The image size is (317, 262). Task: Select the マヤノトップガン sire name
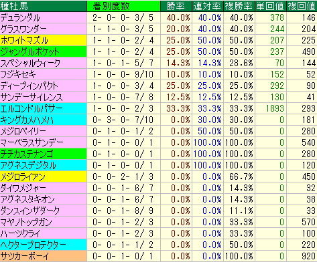[26, 222]
